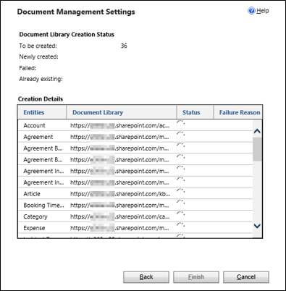Select the Agreement entity row
The image size is (286, 291).
click(x=135, y=137)
